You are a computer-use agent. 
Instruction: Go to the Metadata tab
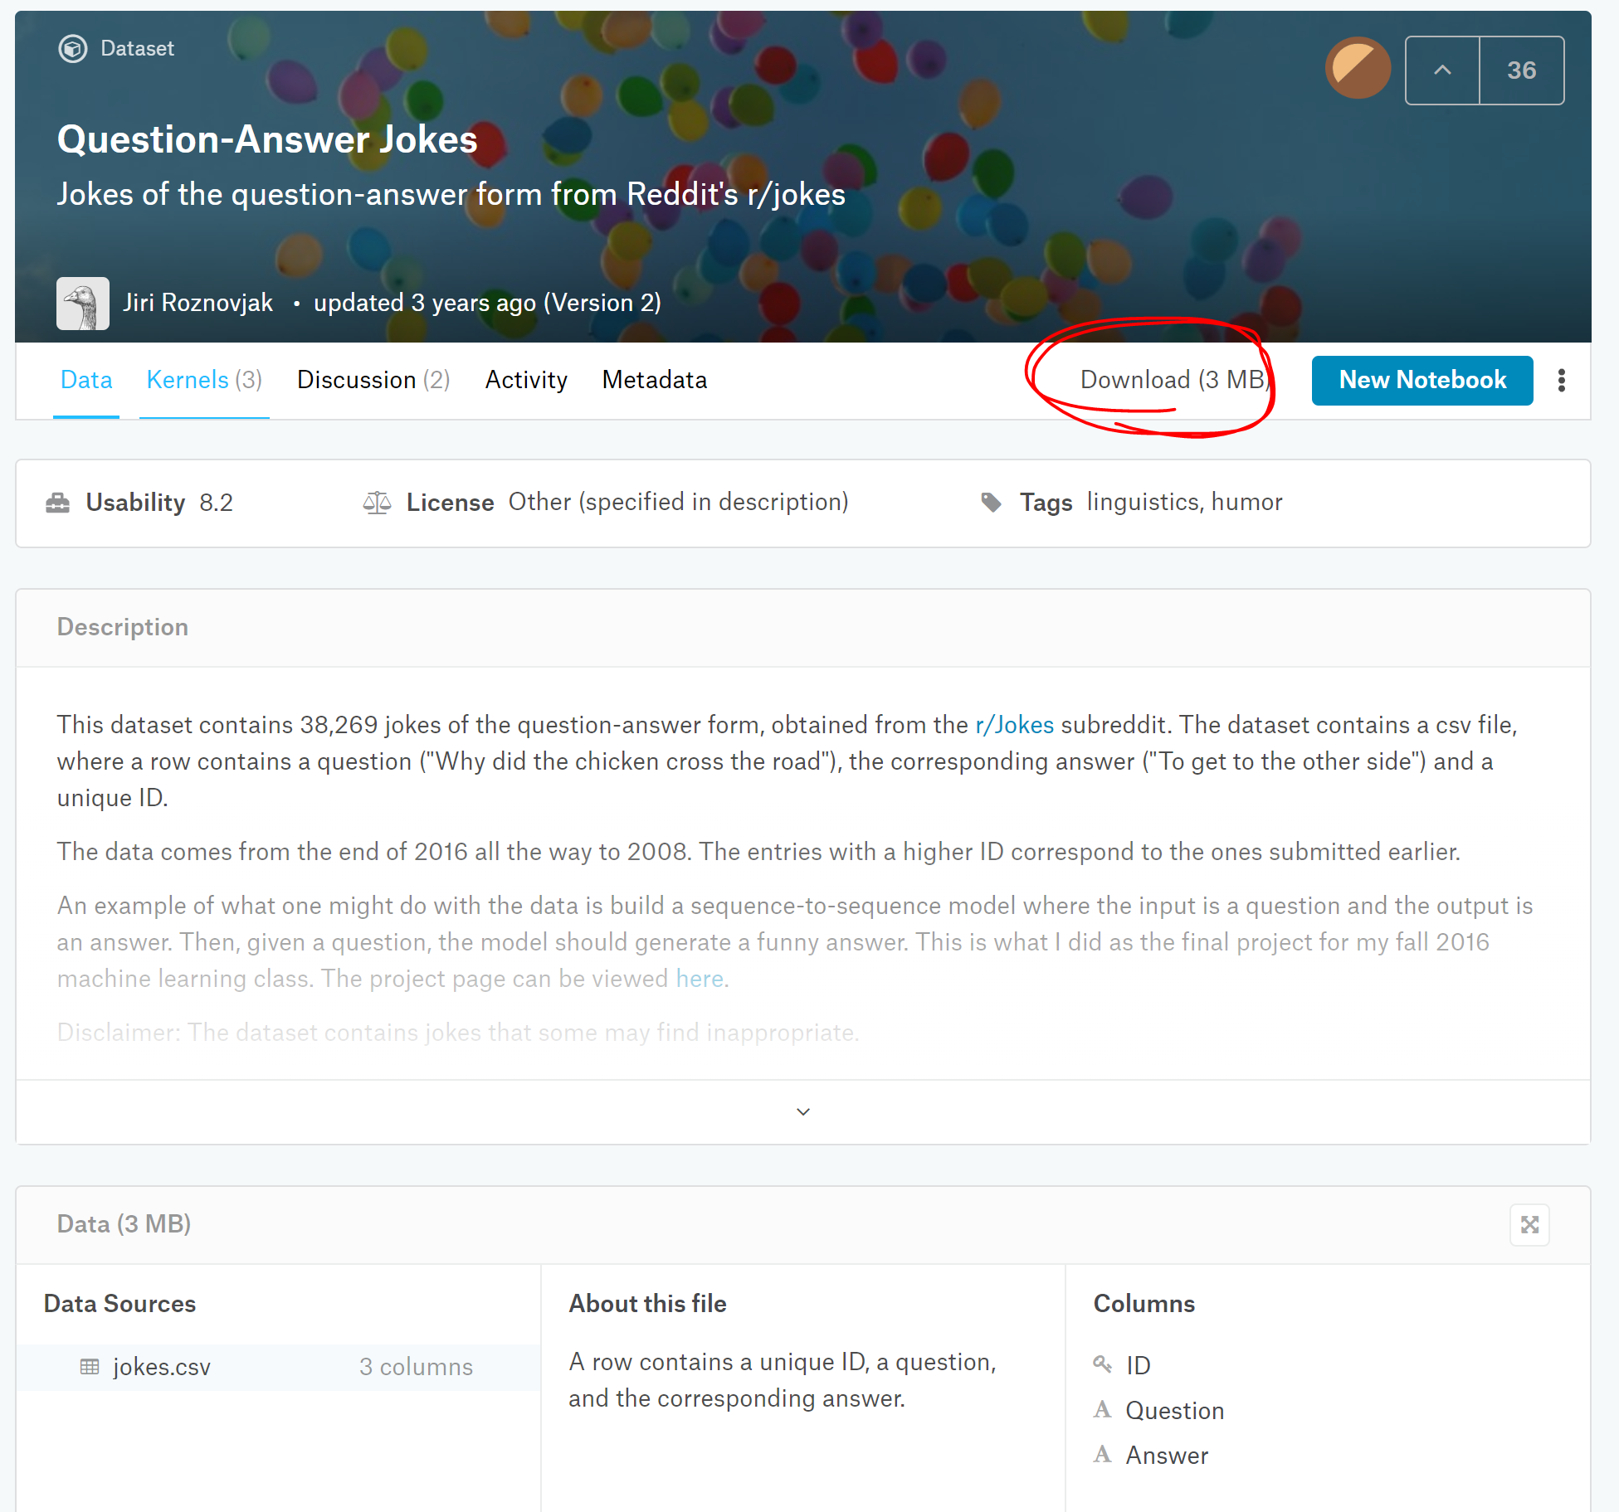coord(654,380)
